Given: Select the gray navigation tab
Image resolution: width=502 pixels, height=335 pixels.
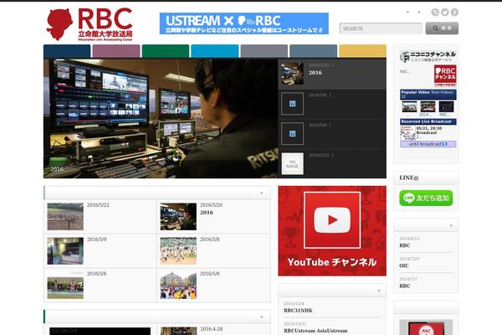Looking at the screenshot, I should 264,51.
